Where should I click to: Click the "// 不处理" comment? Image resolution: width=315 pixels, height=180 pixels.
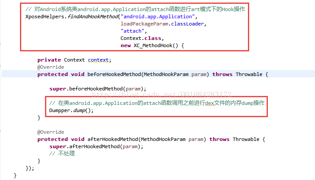tap(62, 154)
